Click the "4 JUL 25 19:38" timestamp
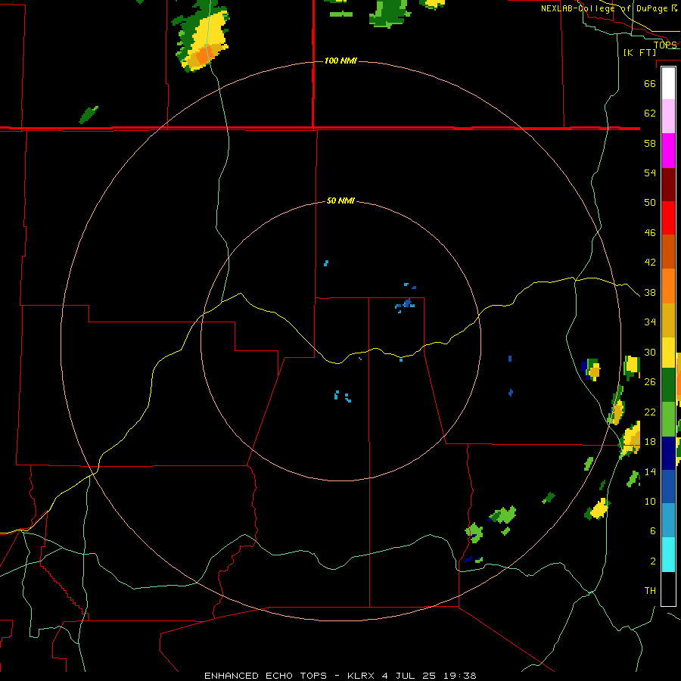The height and width of the screenshot is (681, 681). pyautogui.click(x=429, y=676)
